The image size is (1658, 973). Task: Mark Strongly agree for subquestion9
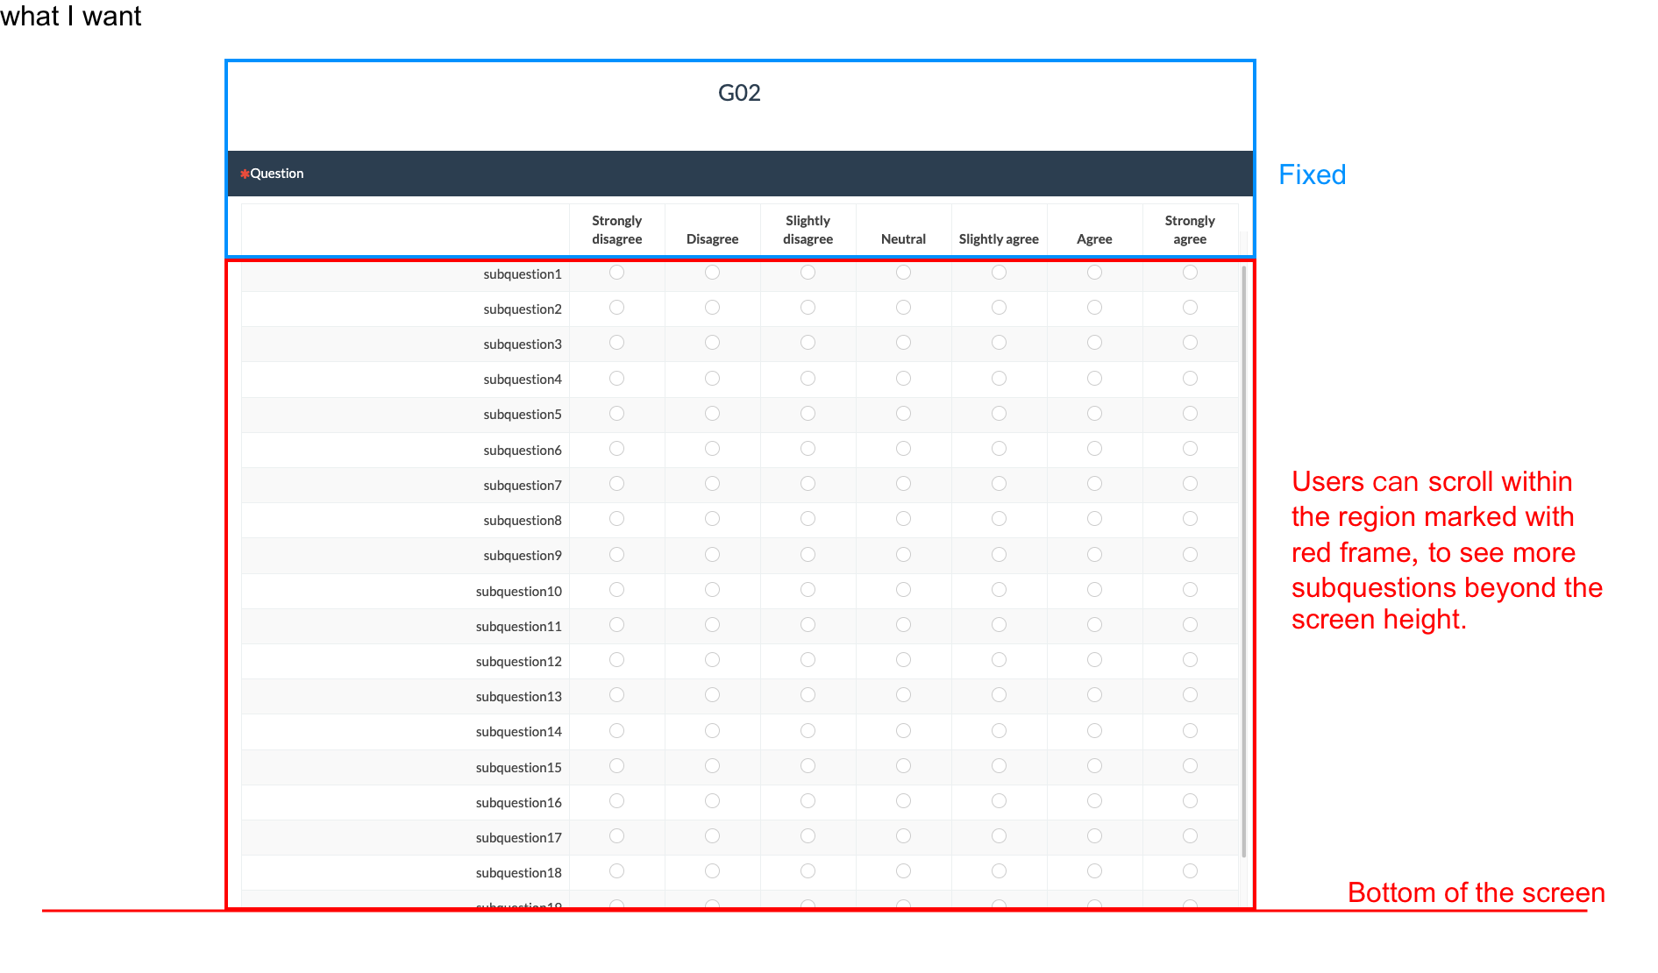(1190, 555)
